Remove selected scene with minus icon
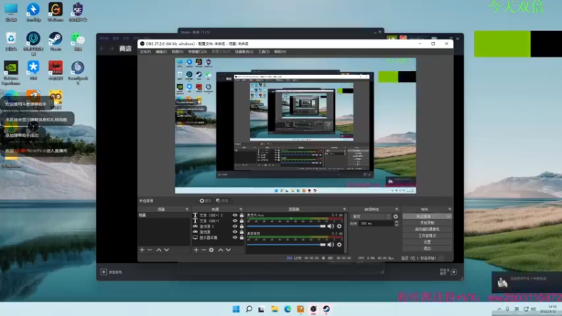The height and width of the screenshot is (316, 562). click(x=150, y=250)
